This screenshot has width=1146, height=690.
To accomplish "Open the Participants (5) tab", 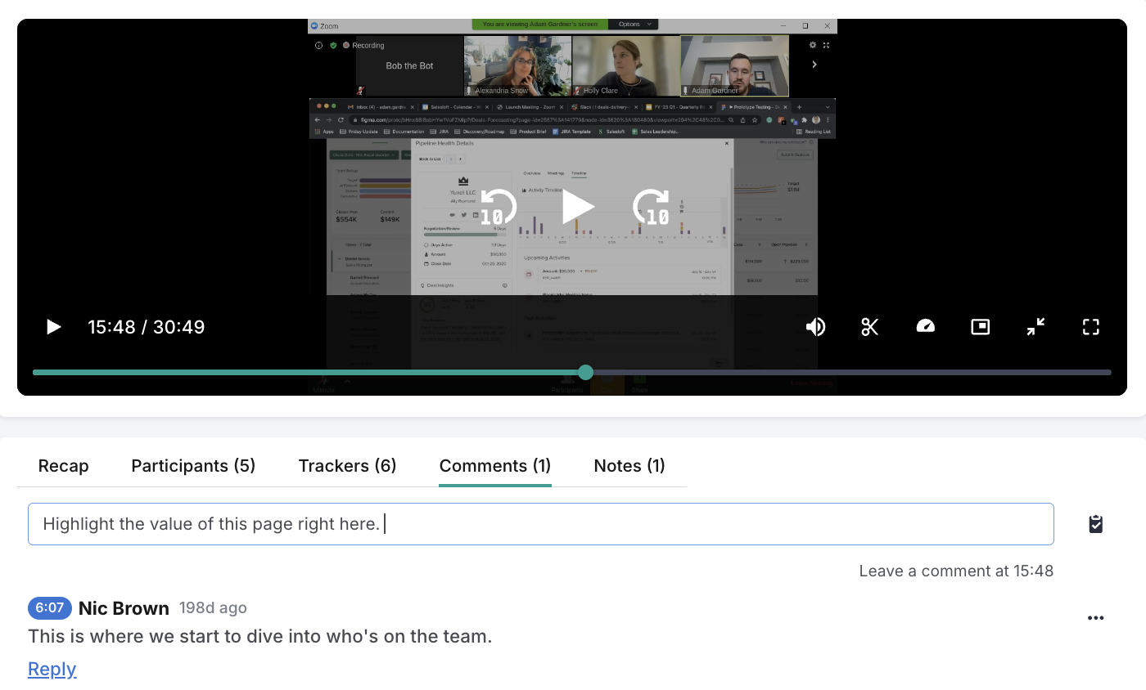I will click(193, 466).
